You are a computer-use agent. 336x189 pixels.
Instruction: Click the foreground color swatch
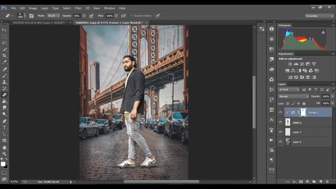pos(3,164)
